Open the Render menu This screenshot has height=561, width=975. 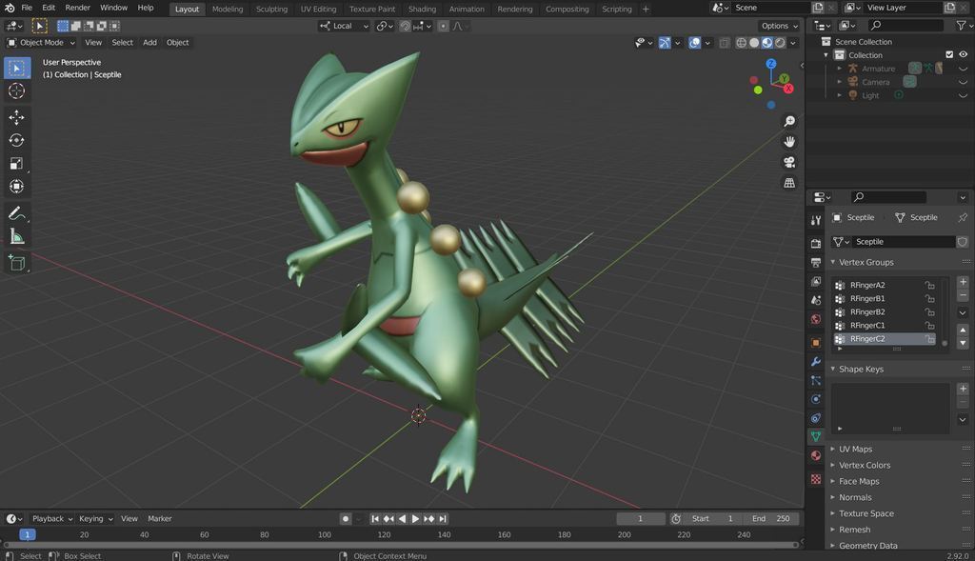coord(78,8)
